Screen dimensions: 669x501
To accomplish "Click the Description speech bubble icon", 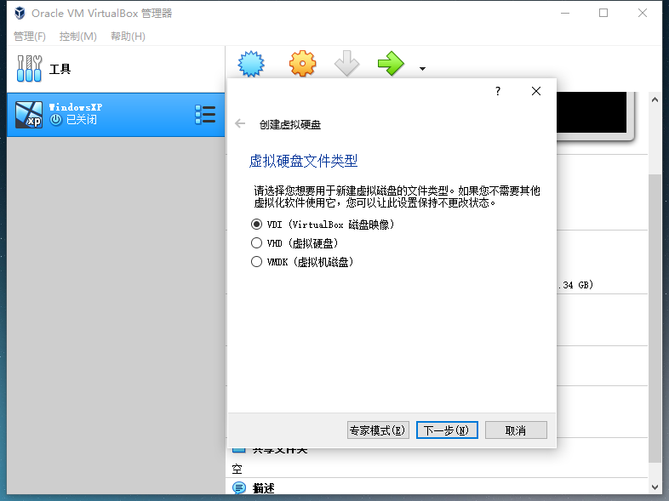I will click(239, 487).
